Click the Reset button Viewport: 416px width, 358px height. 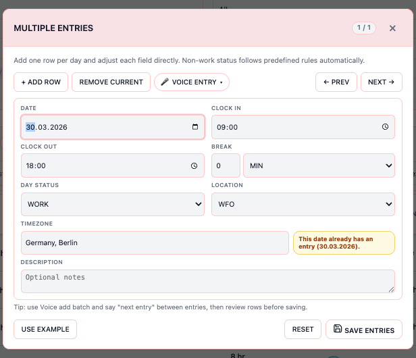coord(303,330)
